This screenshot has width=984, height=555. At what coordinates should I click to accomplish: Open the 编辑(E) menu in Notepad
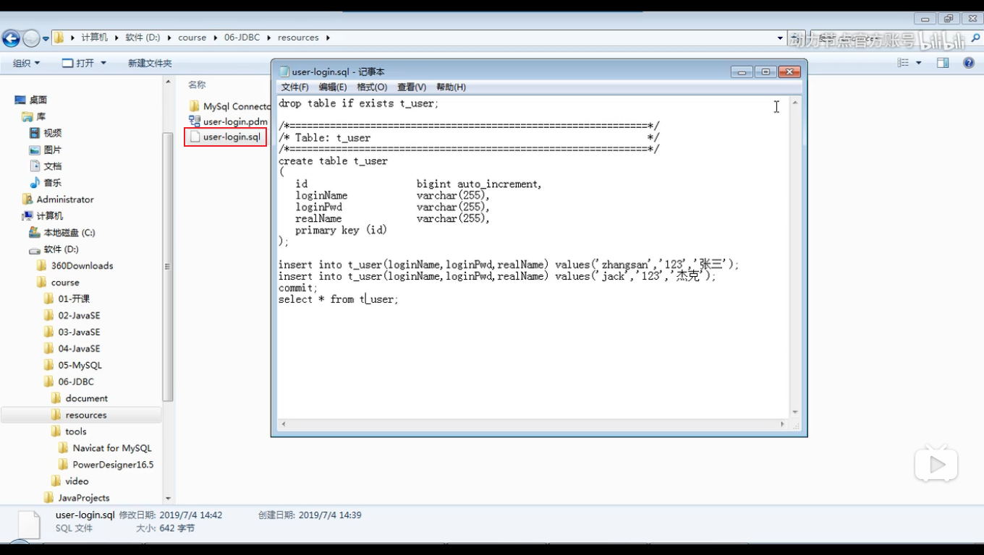tap(333, 87)
